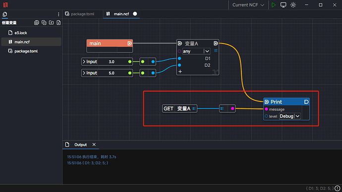Click the new file icon in the explorer header
342x192 pixels.
pyautogui.click(x=58, y=23)
